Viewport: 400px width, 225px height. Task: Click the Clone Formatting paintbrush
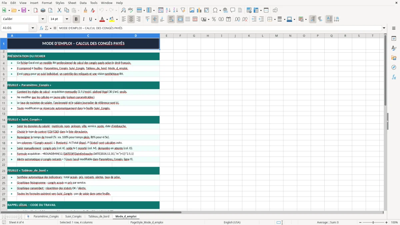tap(86, 10)
